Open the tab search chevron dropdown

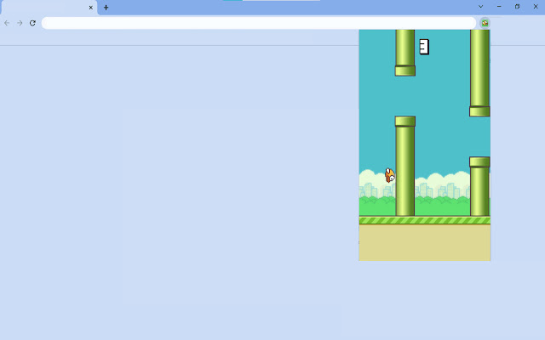(x=480, y=7)
